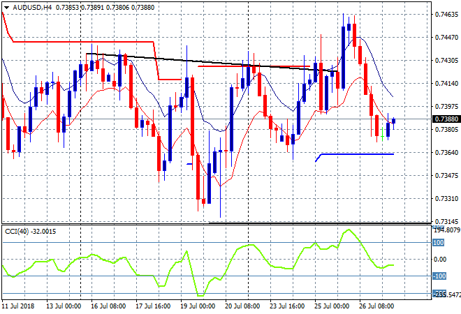Select the 13 Jul 00:00 time axis label
The height and width of the screenshot is (314, 461).
point(64,306)
